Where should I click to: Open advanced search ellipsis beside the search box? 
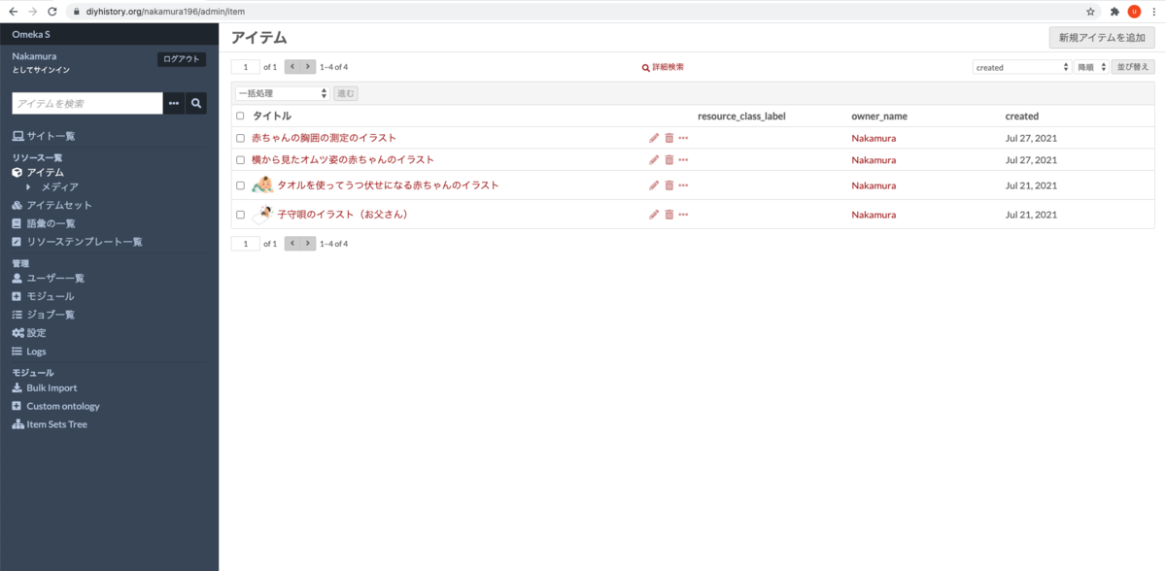(x=173, y=102)
